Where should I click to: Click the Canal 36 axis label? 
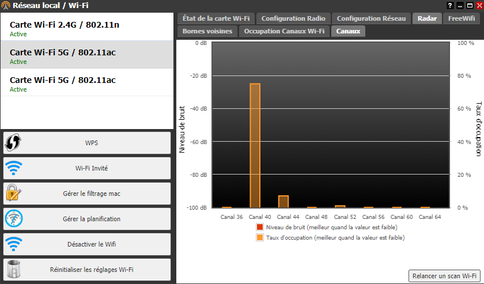tap(232, 217)
